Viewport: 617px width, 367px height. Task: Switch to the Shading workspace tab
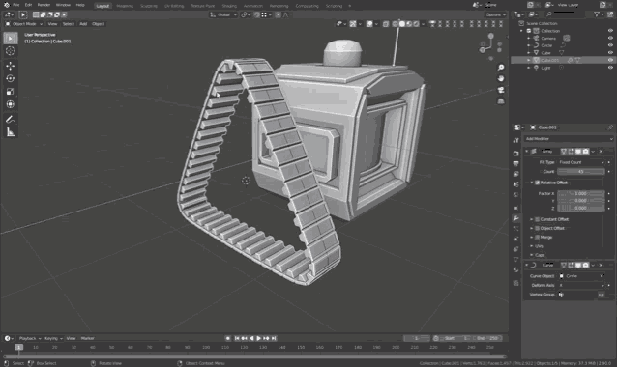click(229, 6)
